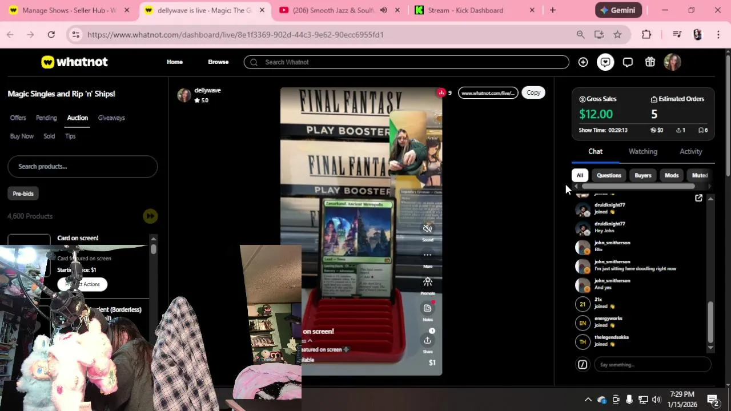Click the chat filter horizontal scrollbar
The height and width of the screenshot is (411, 731).
tap(638, 186)
